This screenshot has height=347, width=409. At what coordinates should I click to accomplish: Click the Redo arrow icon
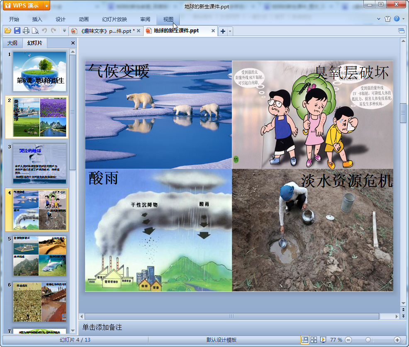click(x=54, y=31)
